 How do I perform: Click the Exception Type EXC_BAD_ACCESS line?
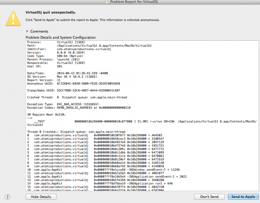[x=63, y=104]
